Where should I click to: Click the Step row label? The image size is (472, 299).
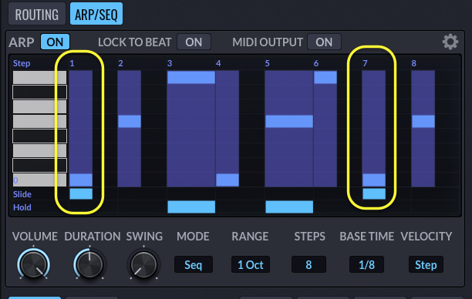[x=22, y=63]
